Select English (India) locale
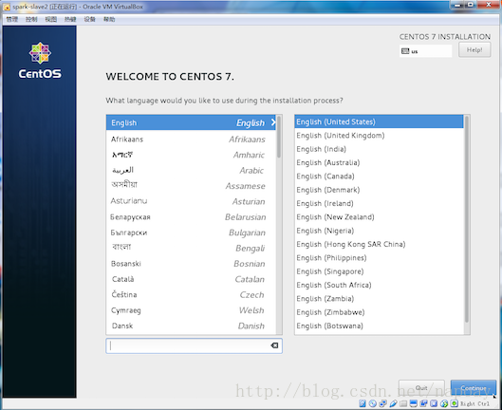 click(379, 149)
